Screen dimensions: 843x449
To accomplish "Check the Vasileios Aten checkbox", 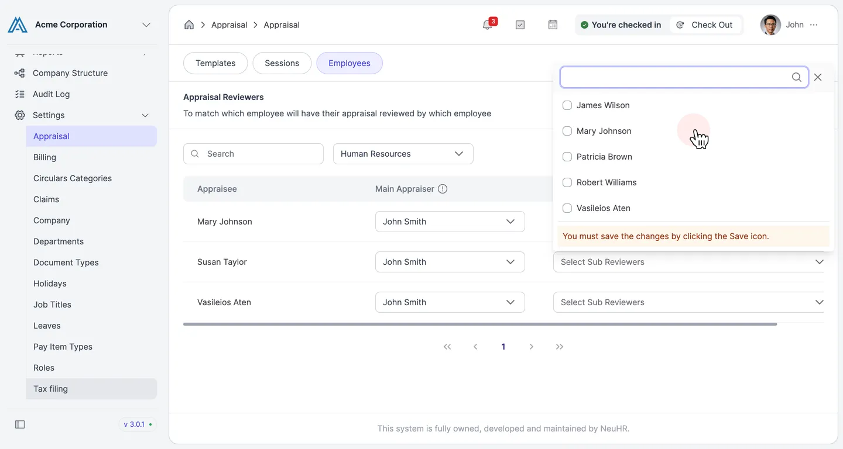I will pyautogui.click(x=567, y=208).
